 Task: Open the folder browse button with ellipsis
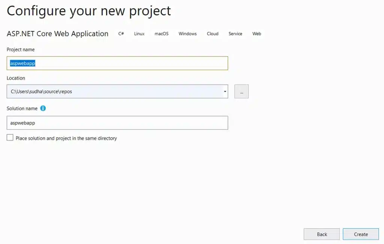(x=241, y=91)
